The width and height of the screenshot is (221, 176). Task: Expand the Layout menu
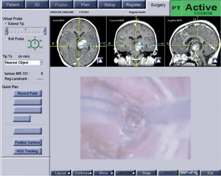61,173
